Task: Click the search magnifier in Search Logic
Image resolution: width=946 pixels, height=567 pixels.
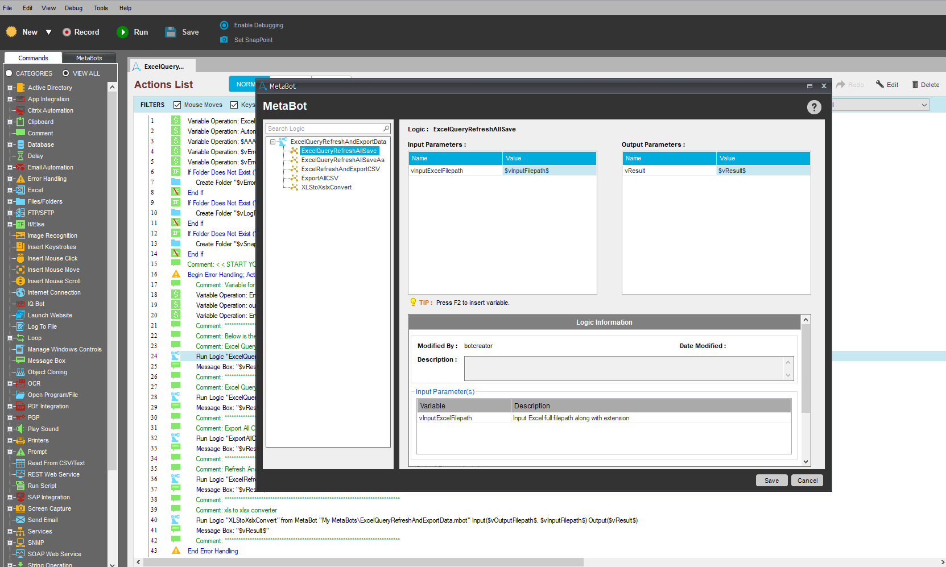Action: tap(386, 129)
